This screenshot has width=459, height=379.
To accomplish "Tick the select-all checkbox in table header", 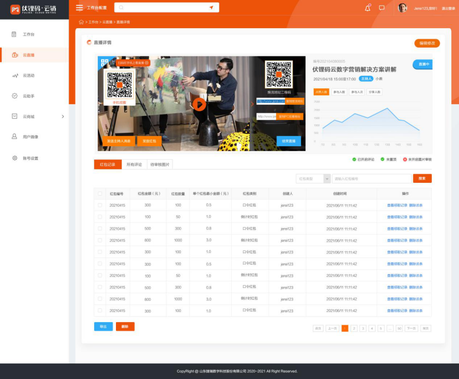I will [x=100, y=193].
